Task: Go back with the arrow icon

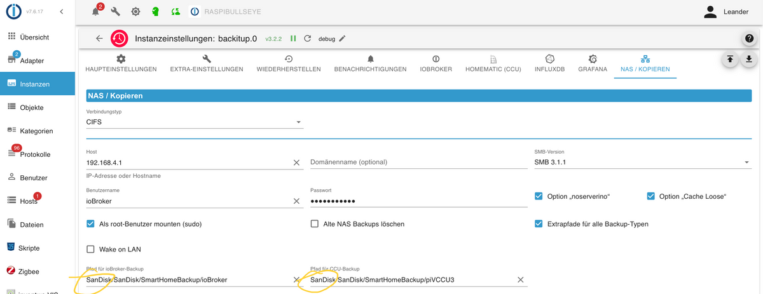Action: coord(99,38)
